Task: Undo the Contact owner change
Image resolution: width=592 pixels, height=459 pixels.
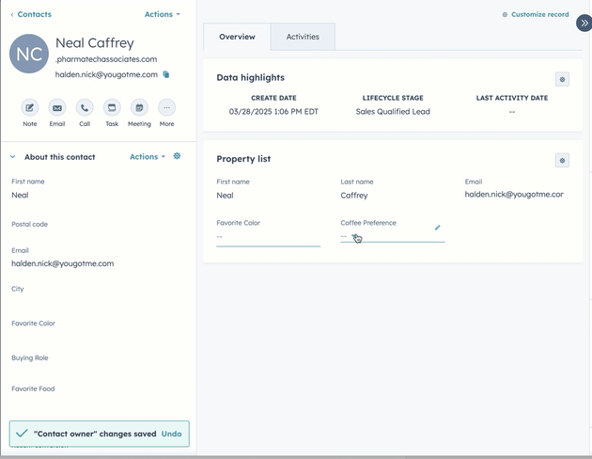Action: [171, 434]
